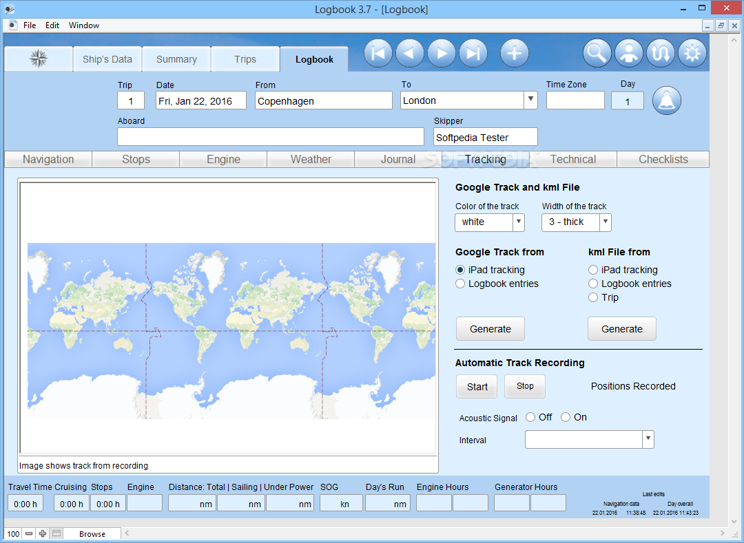The image size is (744, 543).
Task: Toggle the status toolbar layout icon
Action: [x=56, y=533]
